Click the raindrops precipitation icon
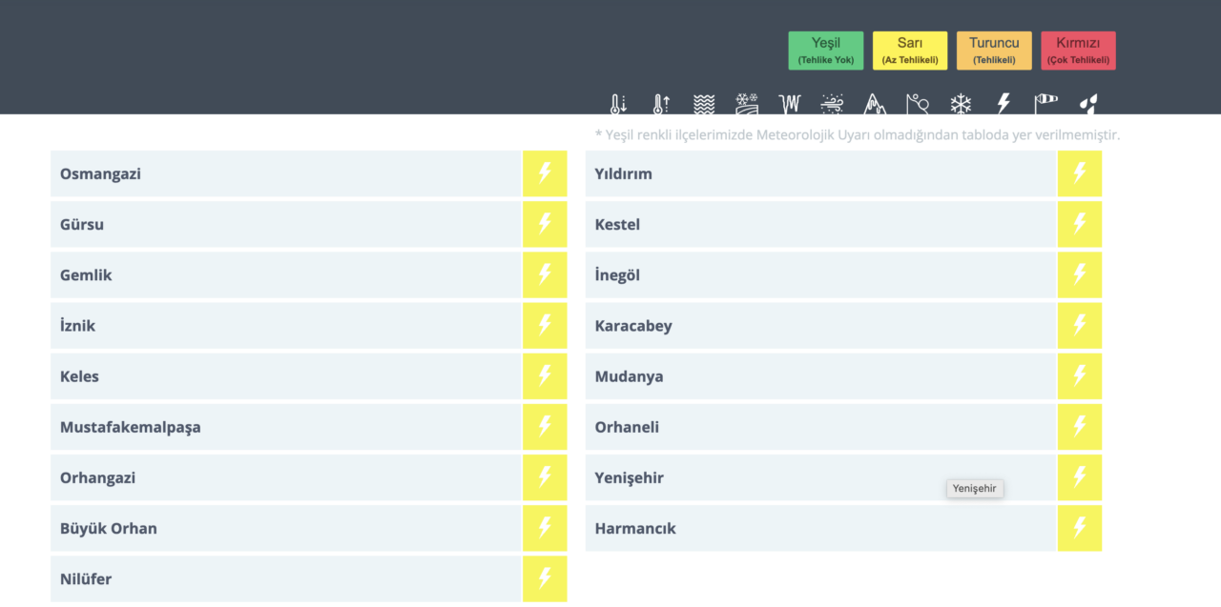 (x=1088, y=104)
